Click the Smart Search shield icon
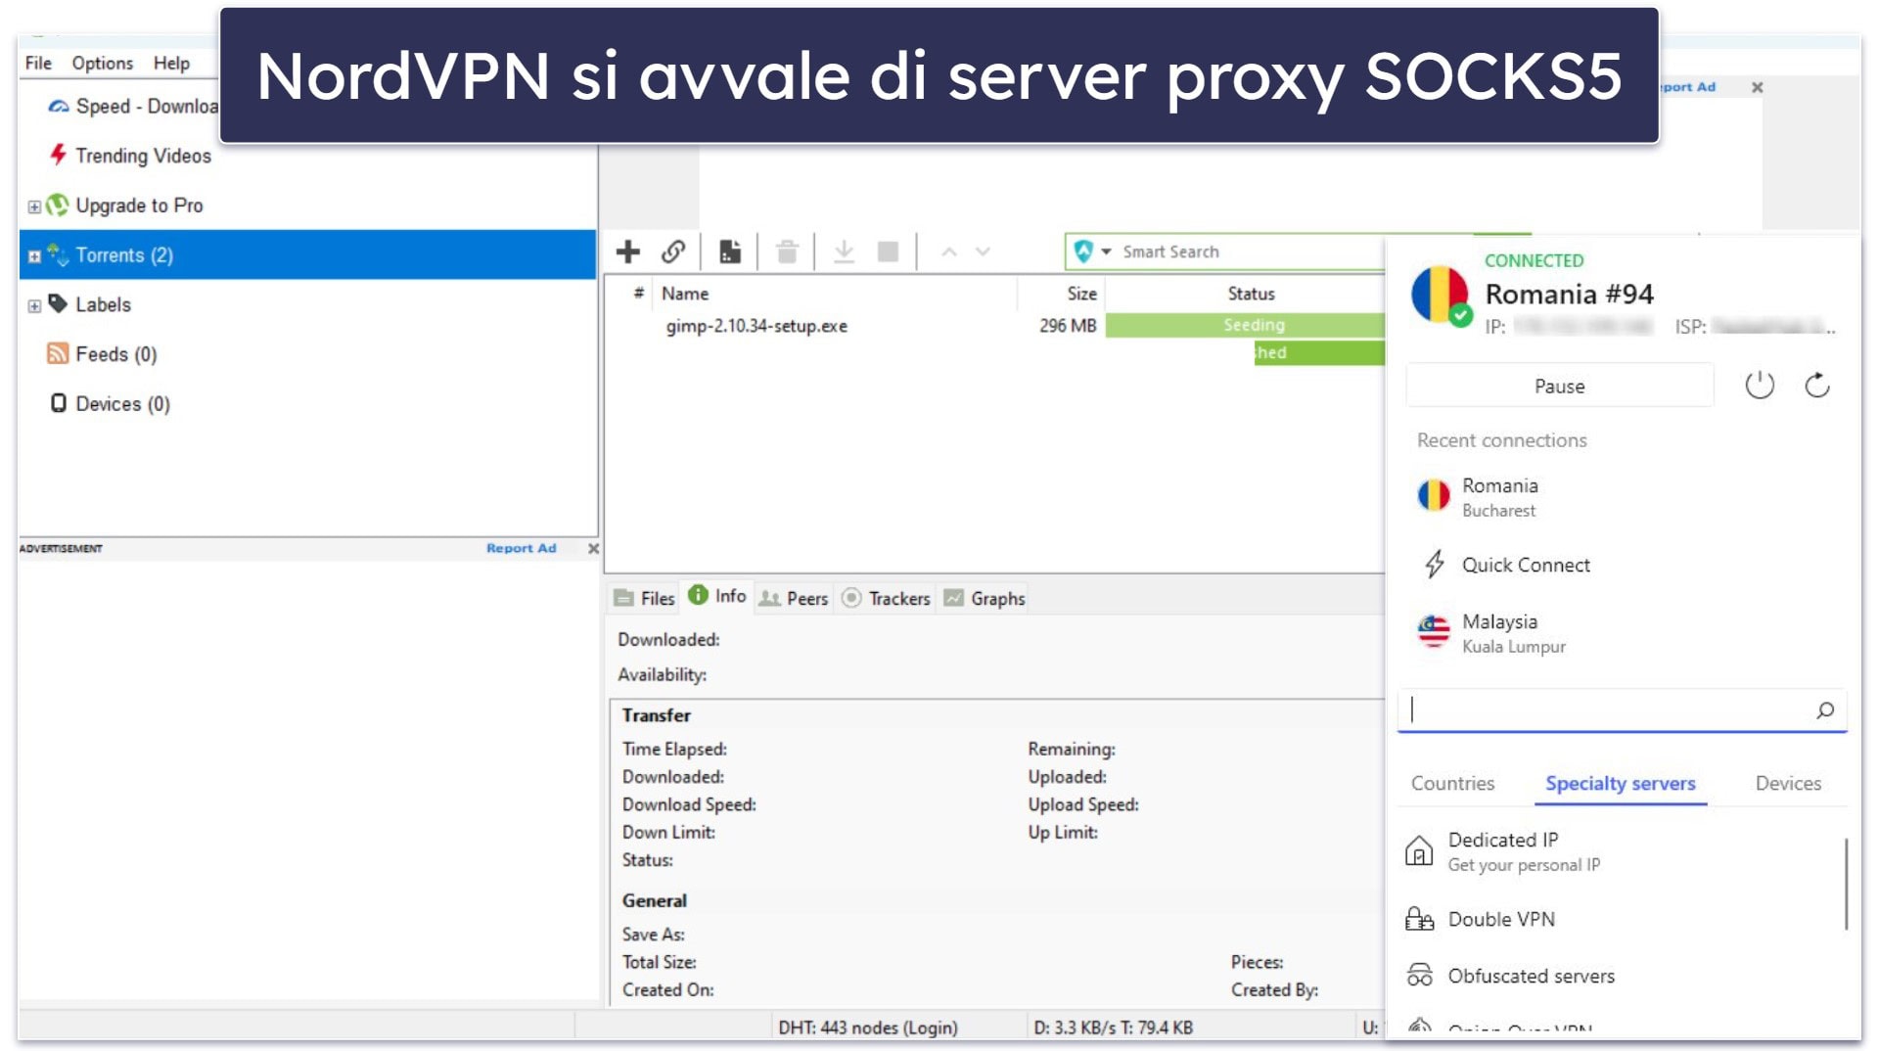 [1082, 251]
